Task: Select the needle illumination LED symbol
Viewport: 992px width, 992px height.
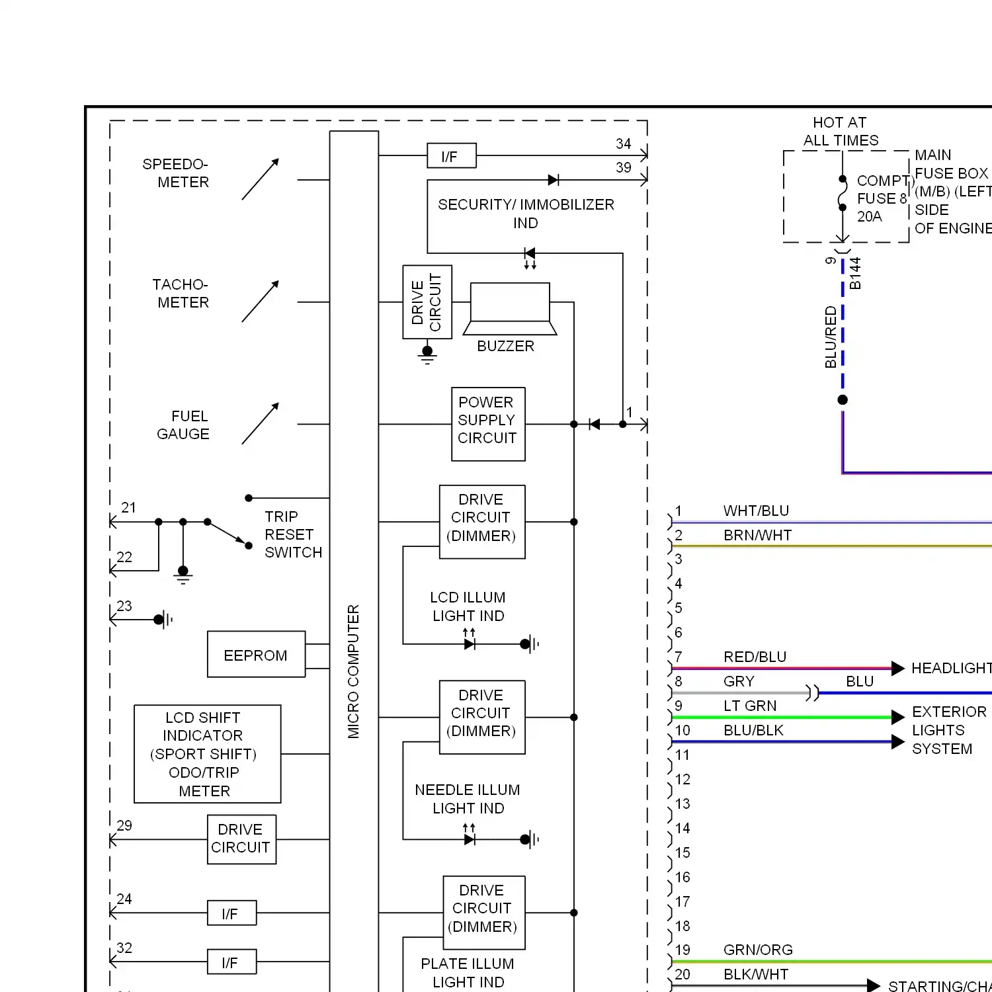Action: 470,835
